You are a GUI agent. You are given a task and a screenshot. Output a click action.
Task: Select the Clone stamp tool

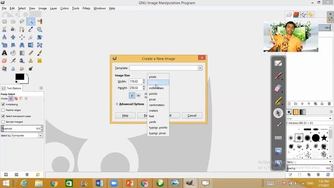[x=31, y=61]
